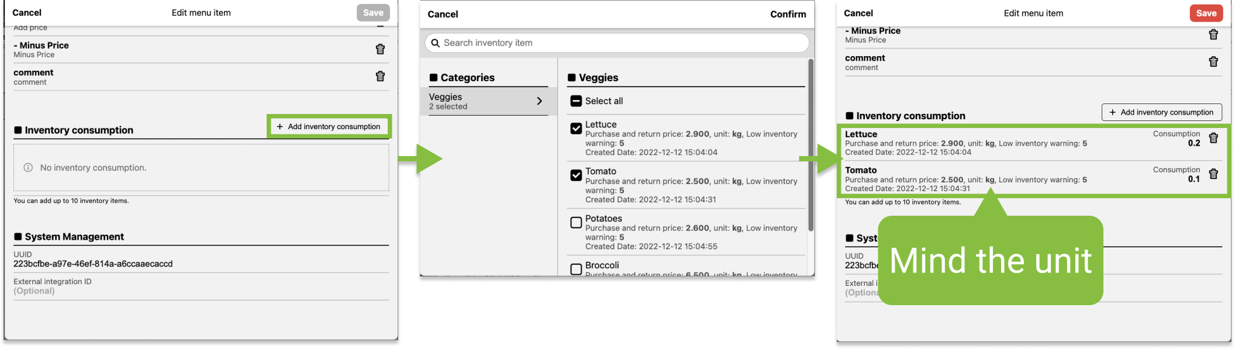Confirm the inventory item selection
Image resolution: width=1235 pixels, height=349 pixels.
(788, 14)
